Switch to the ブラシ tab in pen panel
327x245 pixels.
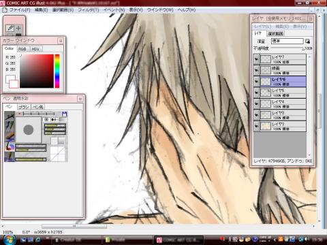click(x=24, y=107)
